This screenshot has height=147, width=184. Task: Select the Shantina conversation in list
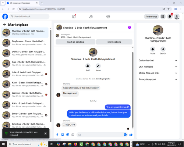(x=25, y=32)
